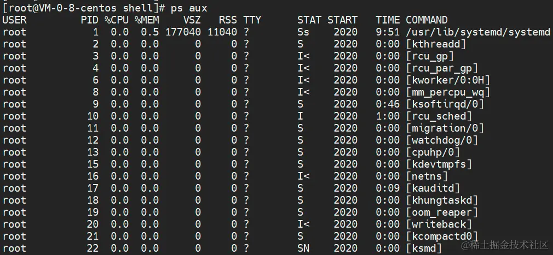The width and height of the screenshot is (553, 255).
Task: Click the VSZ column header
Action: point(192,20)
